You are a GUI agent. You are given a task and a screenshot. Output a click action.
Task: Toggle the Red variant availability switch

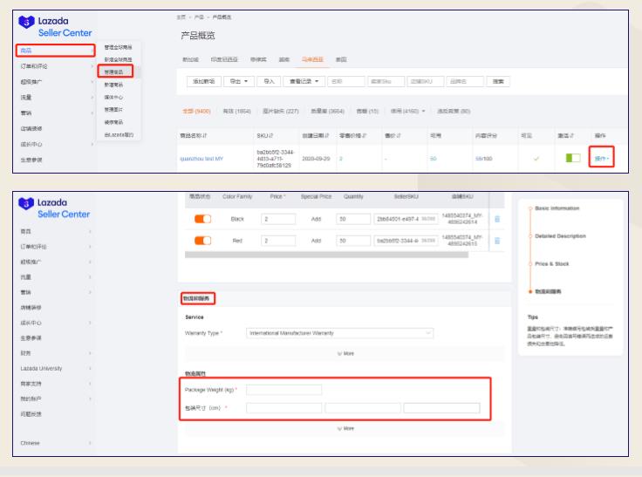[202, 240]
